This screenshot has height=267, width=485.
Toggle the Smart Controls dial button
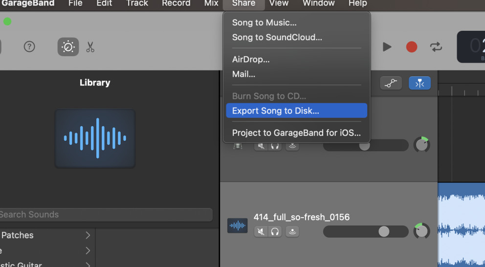(x=68, y=47)
